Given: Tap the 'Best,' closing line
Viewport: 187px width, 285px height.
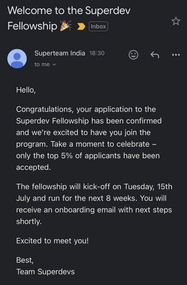Looking at the screenshot, I should [x=25, y=260].
